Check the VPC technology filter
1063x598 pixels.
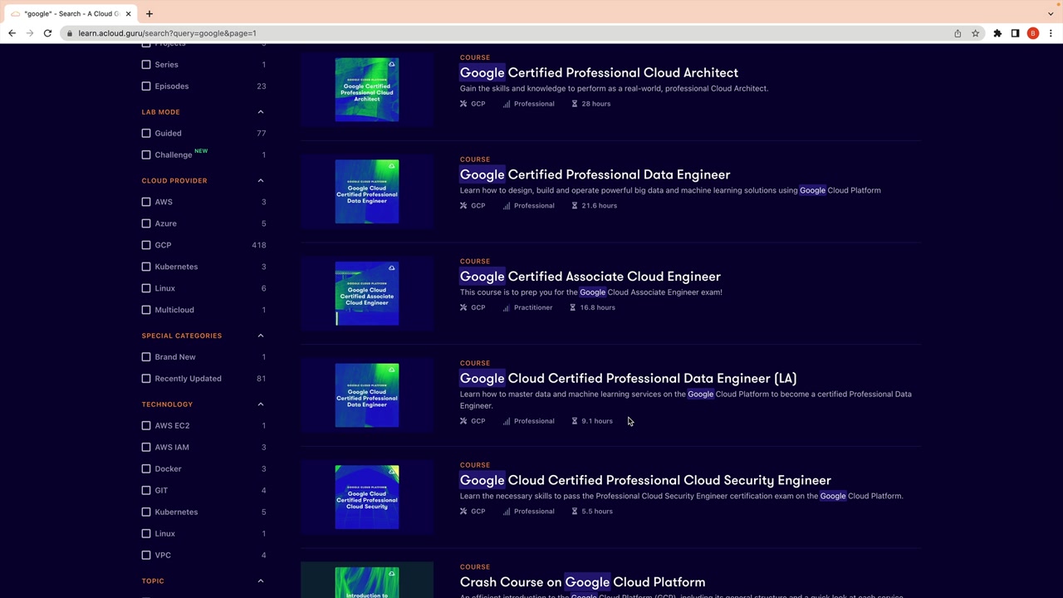146,555
